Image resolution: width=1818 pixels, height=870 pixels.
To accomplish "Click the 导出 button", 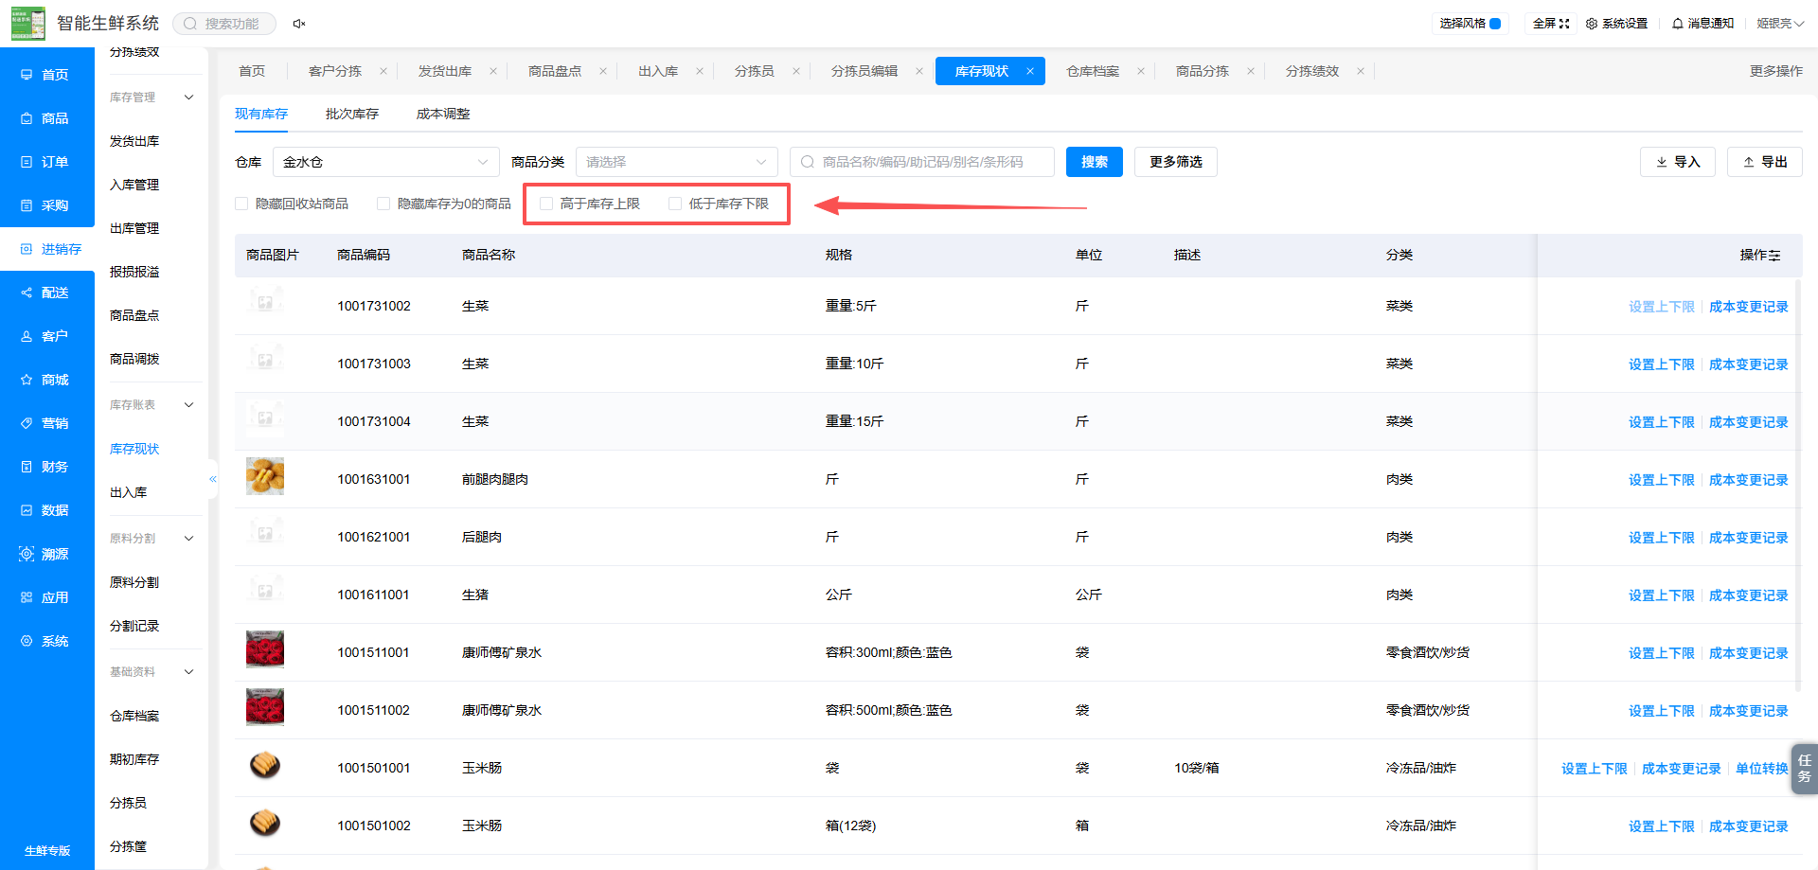I will 1765,162.
